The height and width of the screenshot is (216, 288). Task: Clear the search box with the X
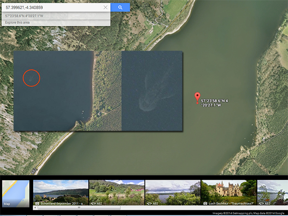(x=106, y=7)
